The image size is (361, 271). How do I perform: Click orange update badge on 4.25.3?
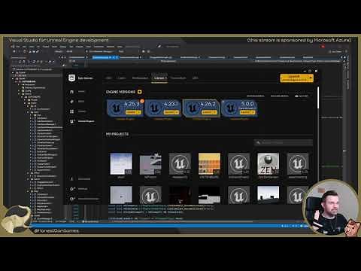click(142, 101)
